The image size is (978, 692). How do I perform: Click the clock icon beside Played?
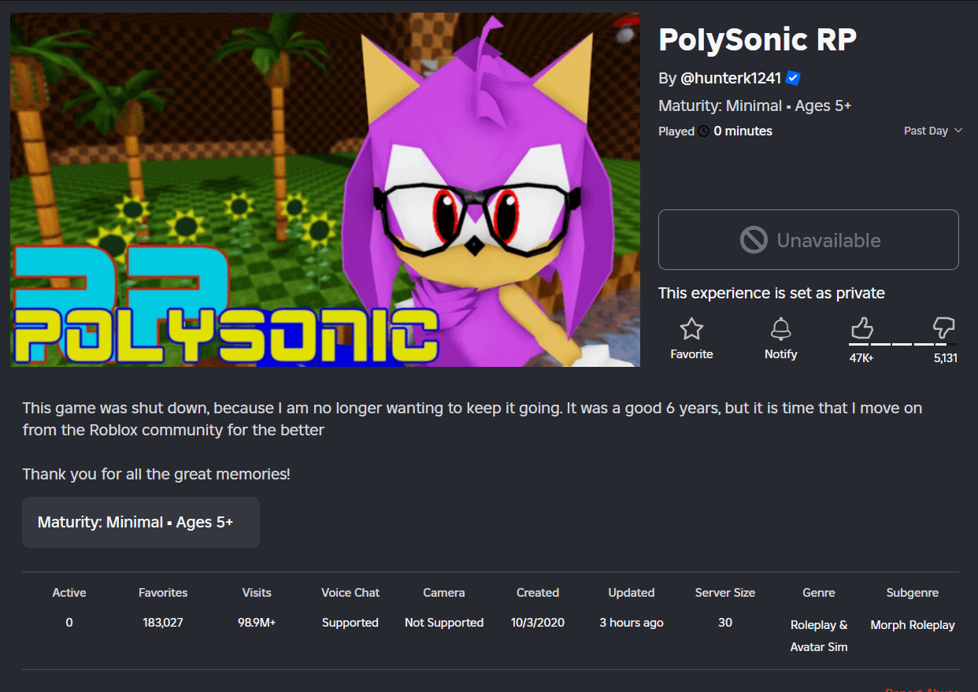703,131
